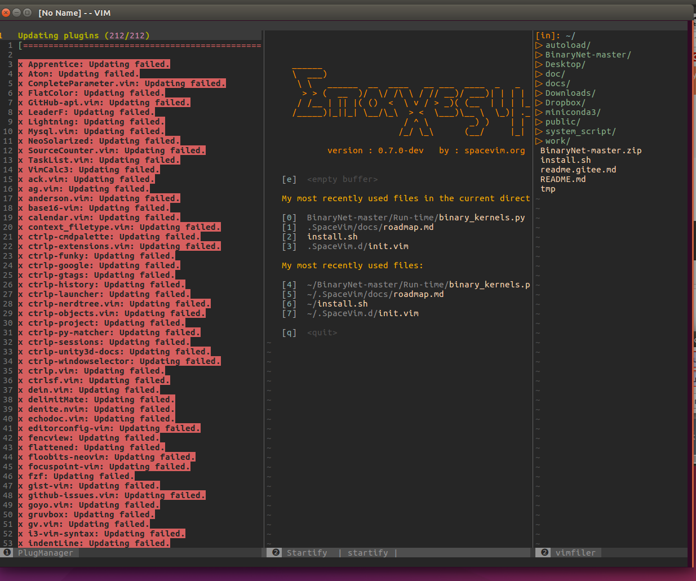Select vimfiler statusline label
This screenshot has height=581, width=696.
575,553
